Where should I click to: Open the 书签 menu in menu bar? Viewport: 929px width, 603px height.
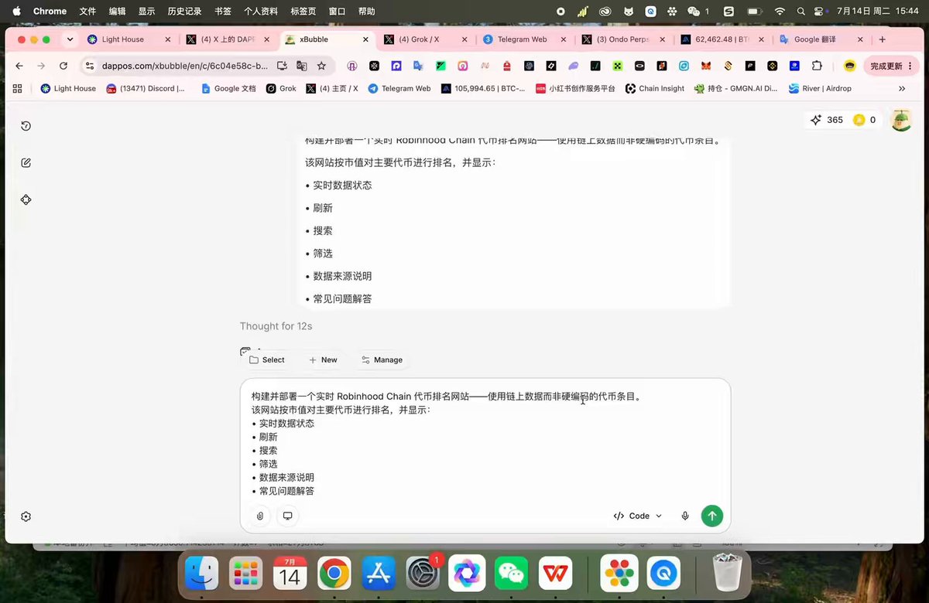pos(223,12)
